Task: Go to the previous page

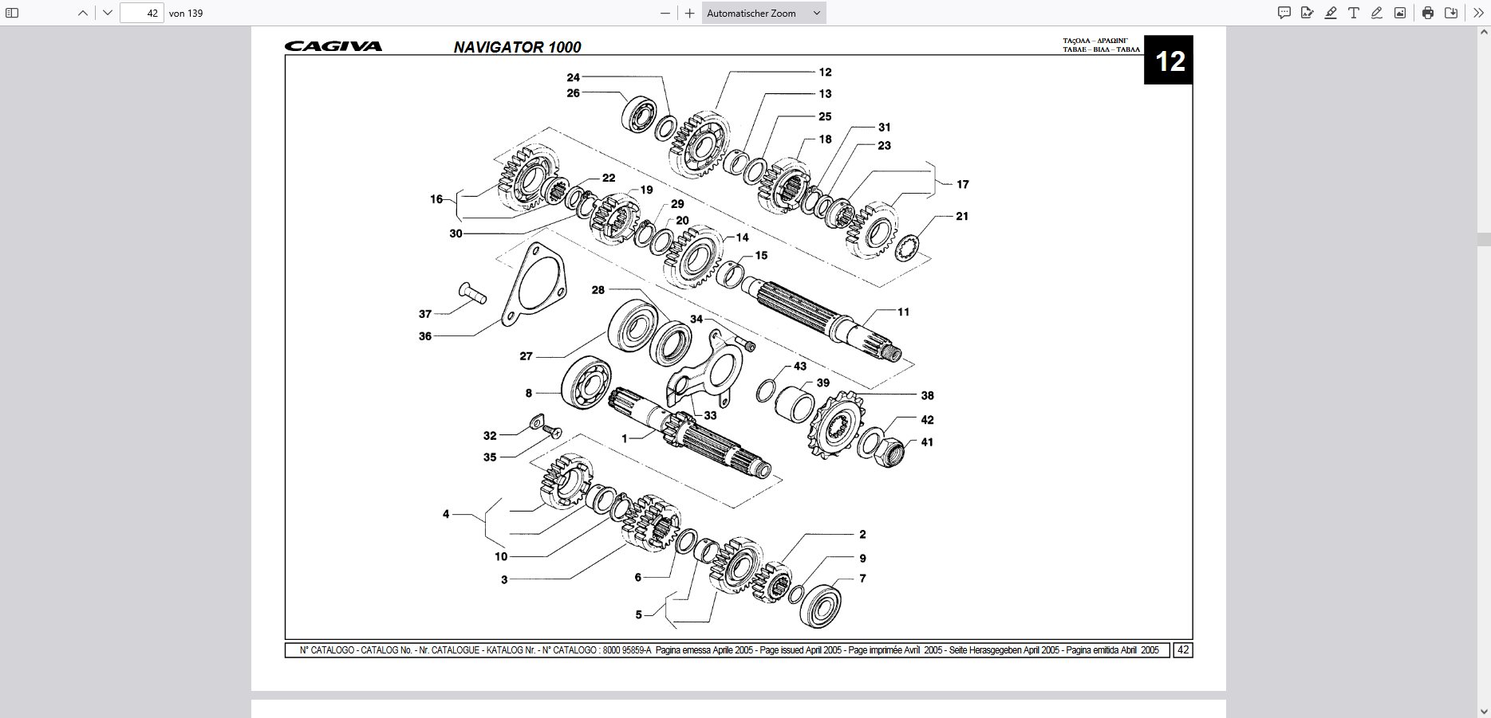Action: 83,13
